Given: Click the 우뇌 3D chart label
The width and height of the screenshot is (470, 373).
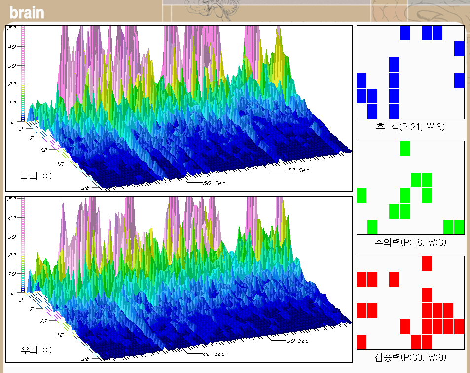Looking at the screenshot, I should click(36, 350).
